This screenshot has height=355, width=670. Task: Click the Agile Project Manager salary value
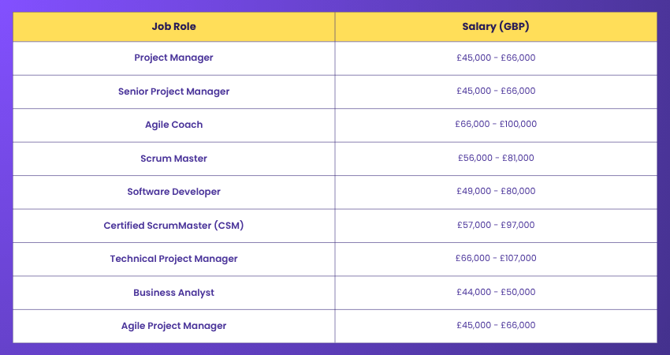(495, 326)
